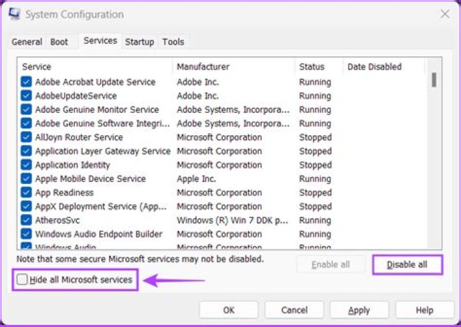Select the Services tab

tap(101, 40)
